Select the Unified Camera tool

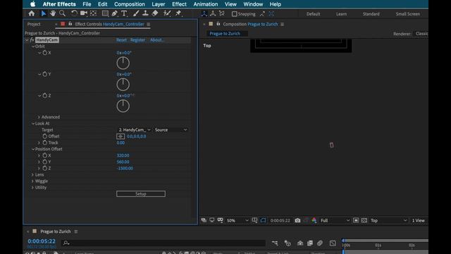(x=84, y=13)
